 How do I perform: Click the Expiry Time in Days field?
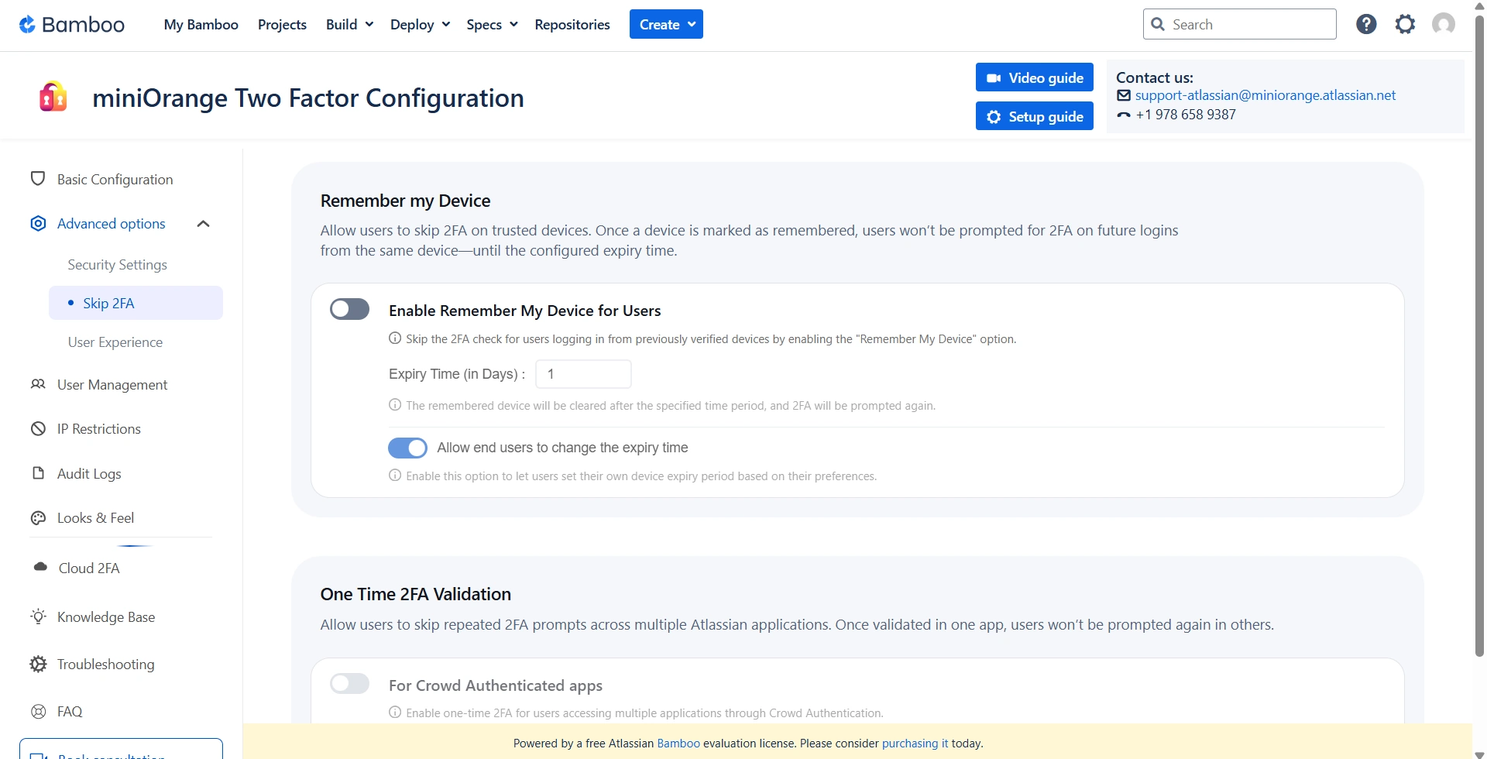coord(583,374)
